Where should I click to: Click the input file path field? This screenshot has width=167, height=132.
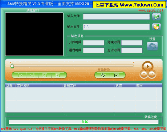point(116,17)
